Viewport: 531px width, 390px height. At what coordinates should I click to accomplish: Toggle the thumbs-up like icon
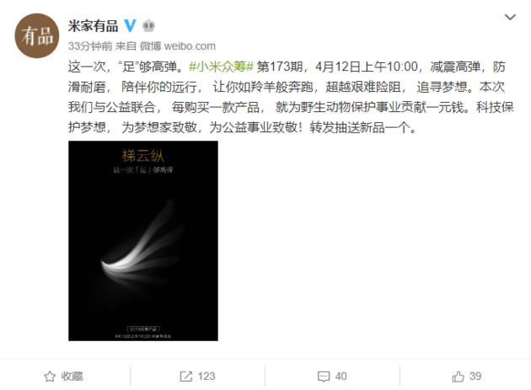pos(459,377)
